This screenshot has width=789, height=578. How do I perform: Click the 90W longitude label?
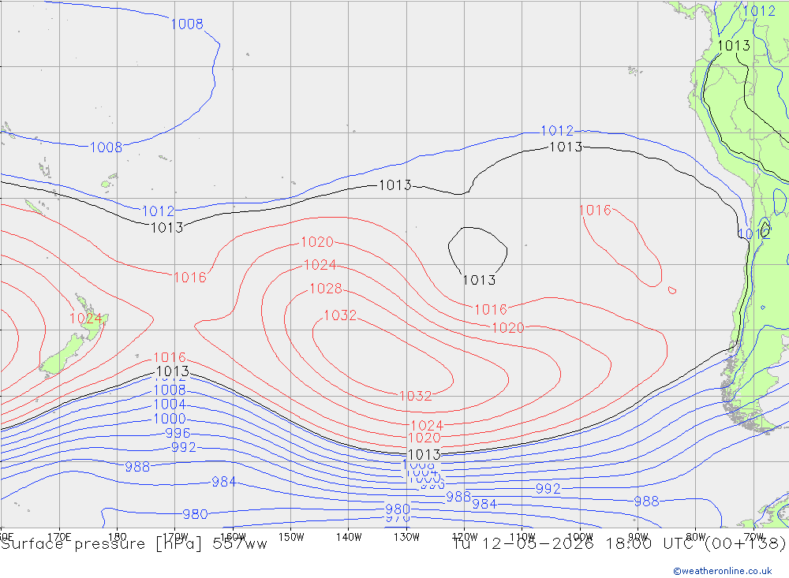[638, 537]
